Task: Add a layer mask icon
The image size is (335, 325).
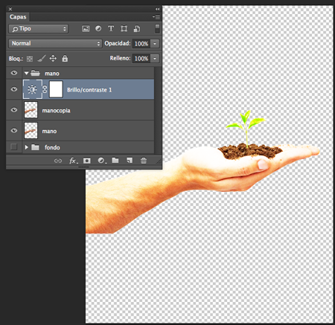Action: coord(87,161)
